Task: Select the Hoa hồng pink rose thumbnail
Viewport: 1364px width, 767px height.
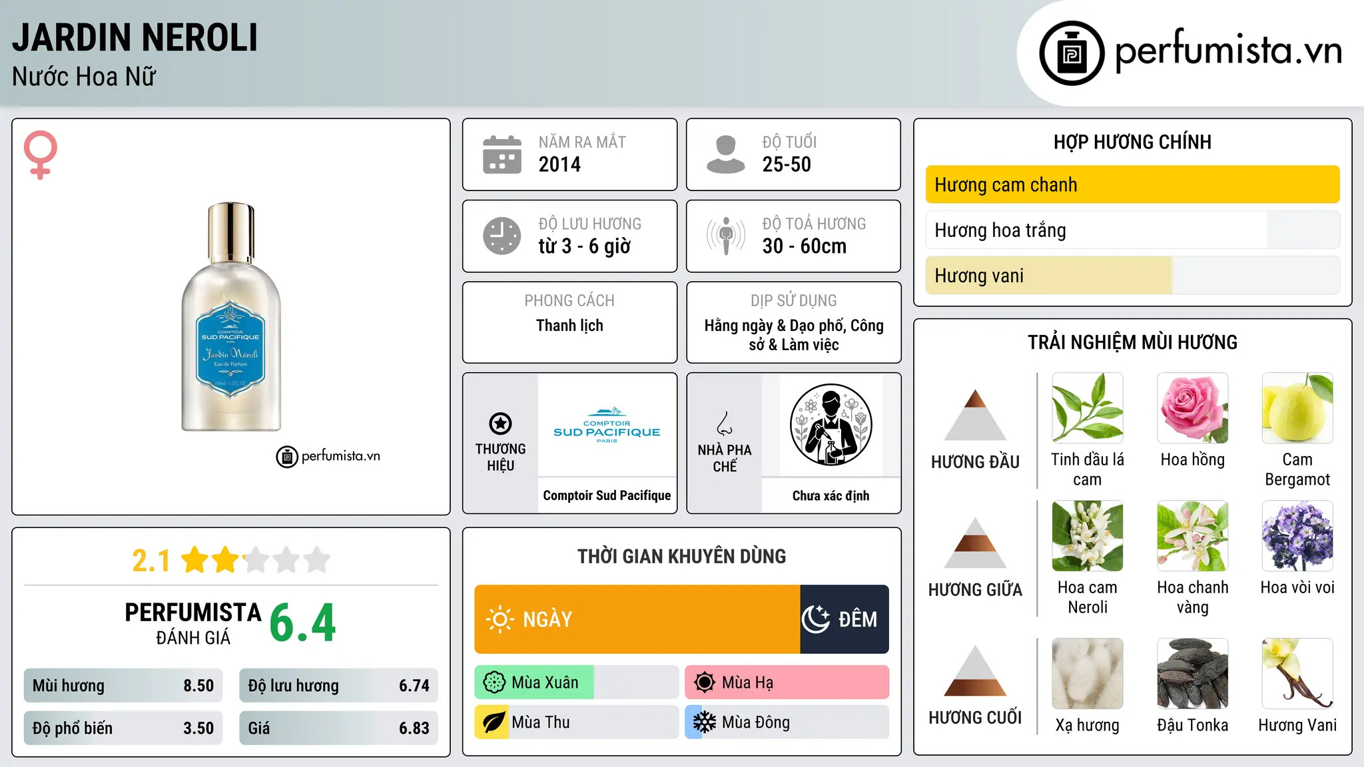Action: [1193, 408]
